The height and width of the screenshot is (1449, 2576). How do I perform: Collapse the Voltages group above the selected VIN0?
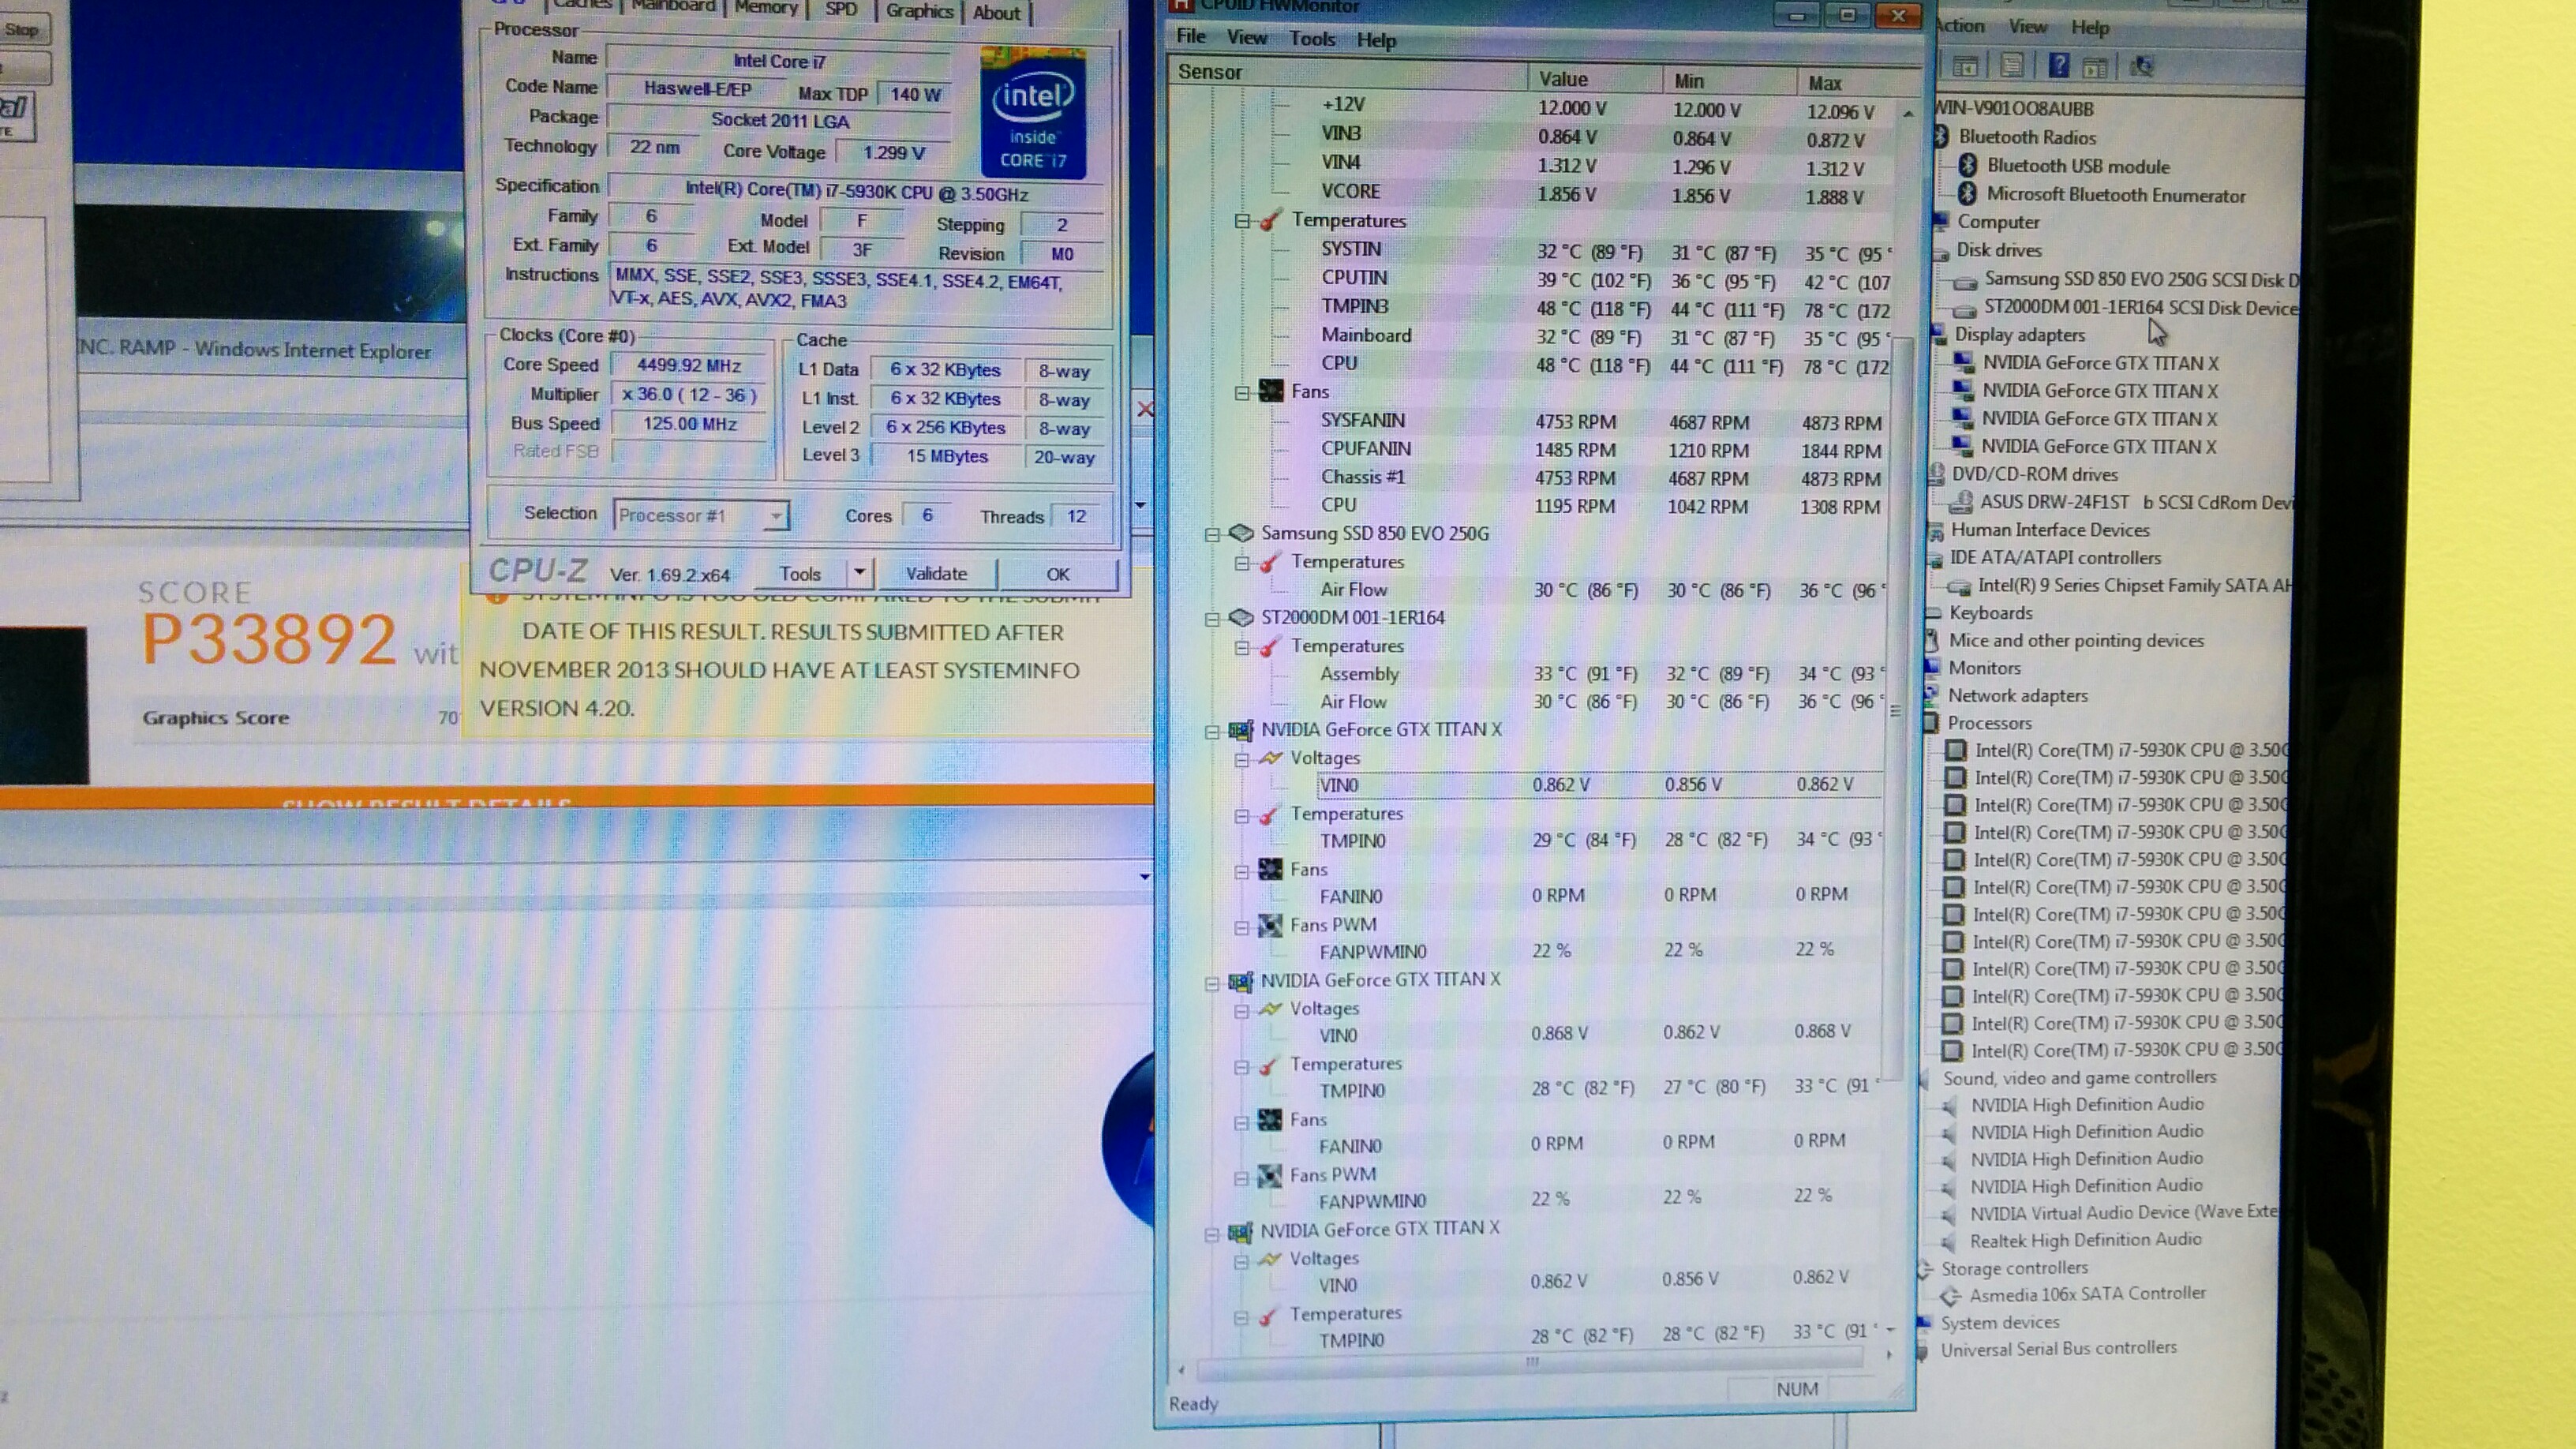coord(1241,760)
